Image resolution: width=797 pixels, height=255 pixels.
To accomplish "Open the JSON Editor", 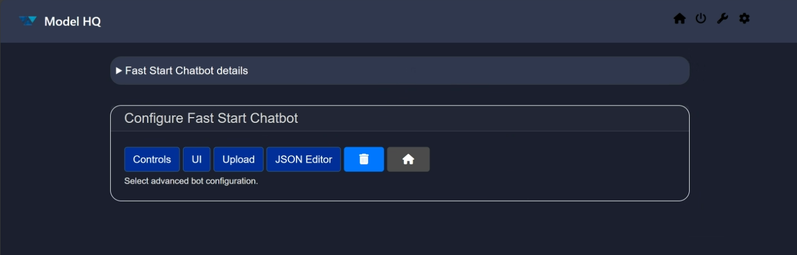I will pos(304,159).
